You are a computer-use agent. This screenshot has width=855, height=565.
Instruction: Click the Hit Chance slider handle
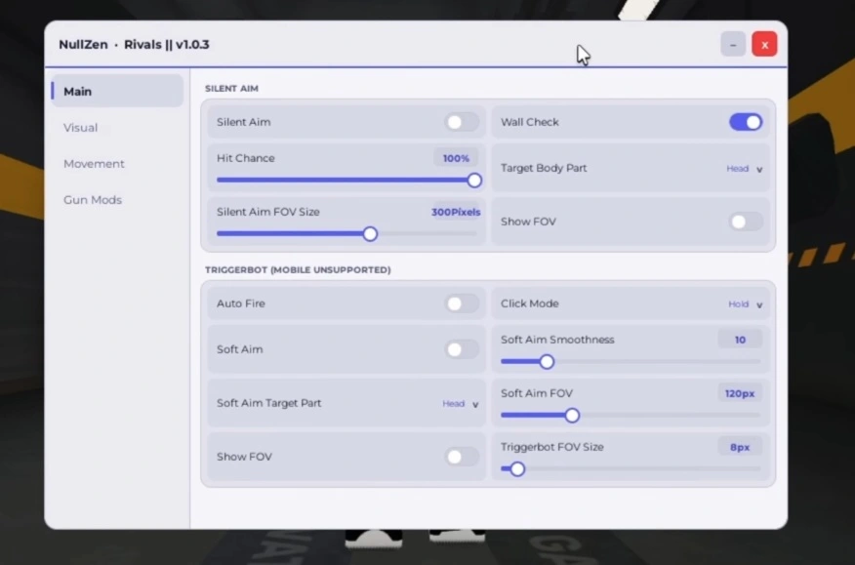click(474, 180)
